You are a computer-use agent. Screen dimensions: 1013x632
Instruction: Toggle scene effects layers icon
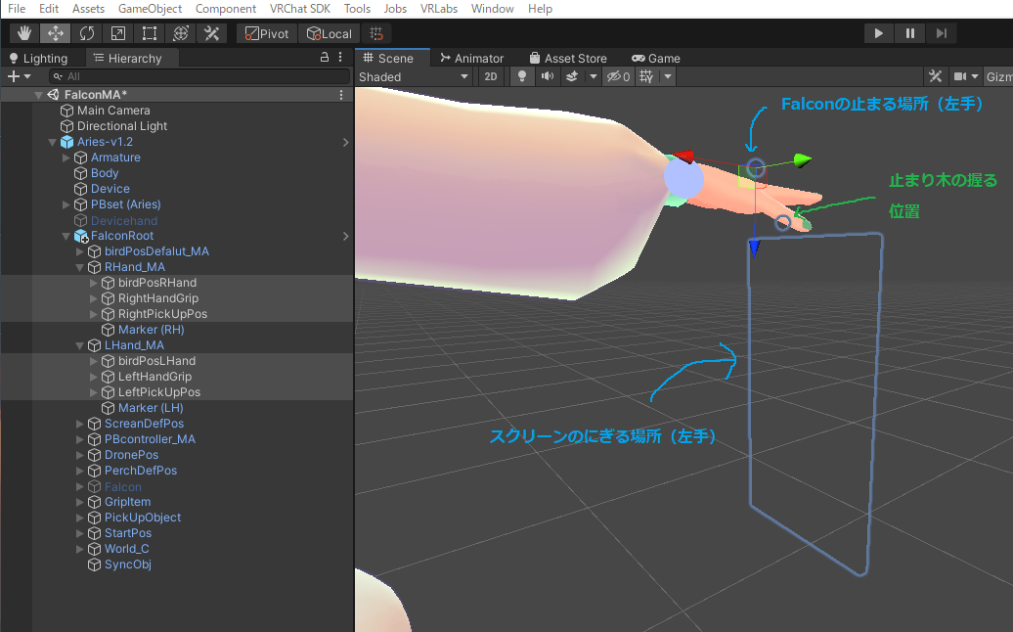(x=572, y=76)
